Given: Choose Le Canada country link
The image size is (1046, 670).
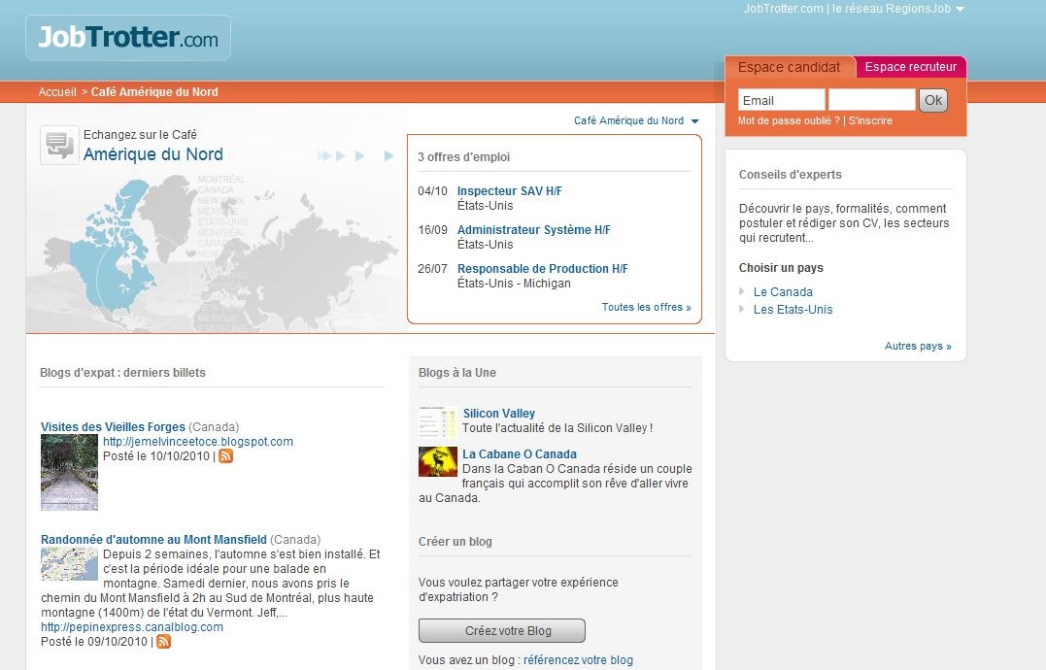Looking at the screenshot, I should [x=783, y=292].
